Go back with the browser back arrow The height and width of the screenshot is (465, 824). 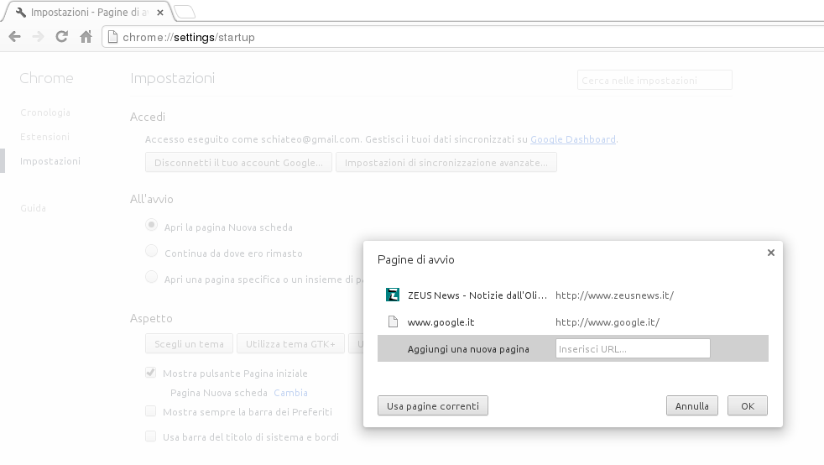coord(15,37)
